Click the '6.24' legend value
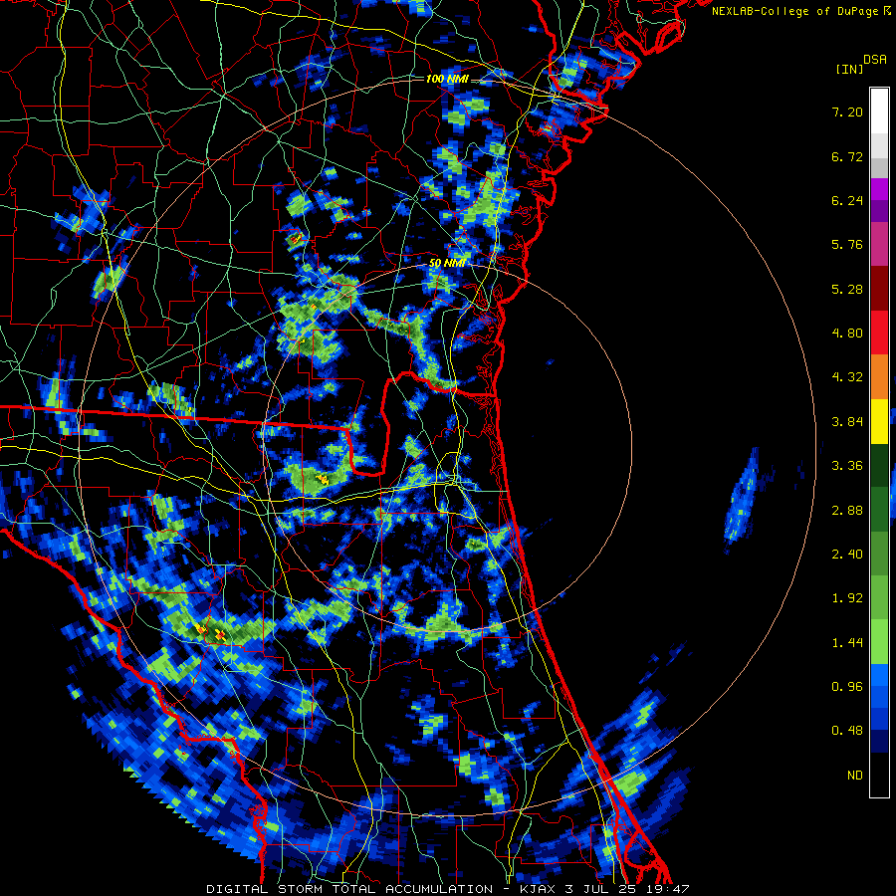Screen dimensions: 896x896 point(847,200)
